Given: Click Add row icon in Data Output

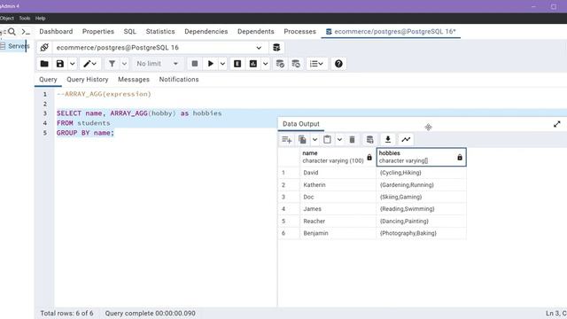Looking at the screenshot, I should (287, 140).
